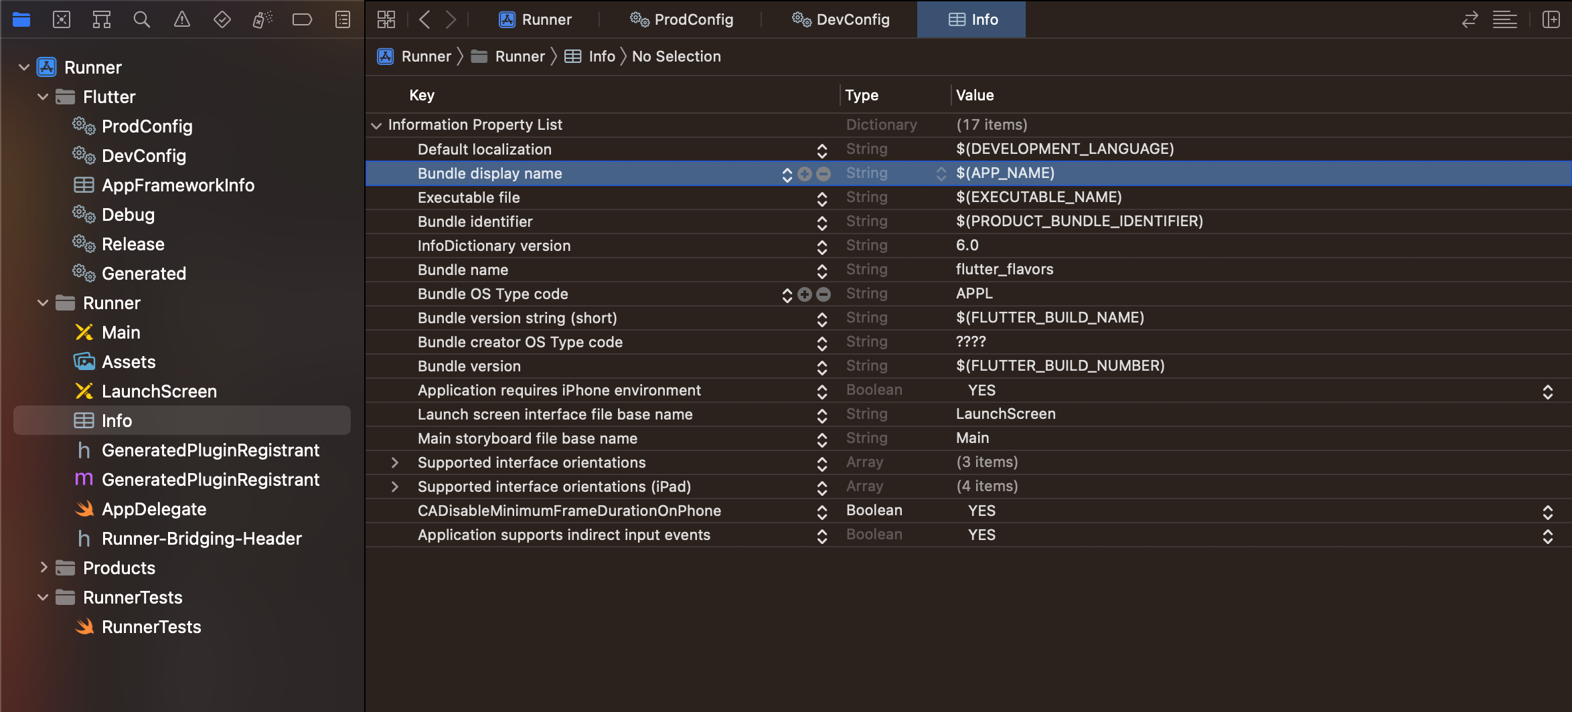This screenshot has width=1572, height=712.
Task: Expand Supported interface orientations (iPad)
Action: coord(394,486)
